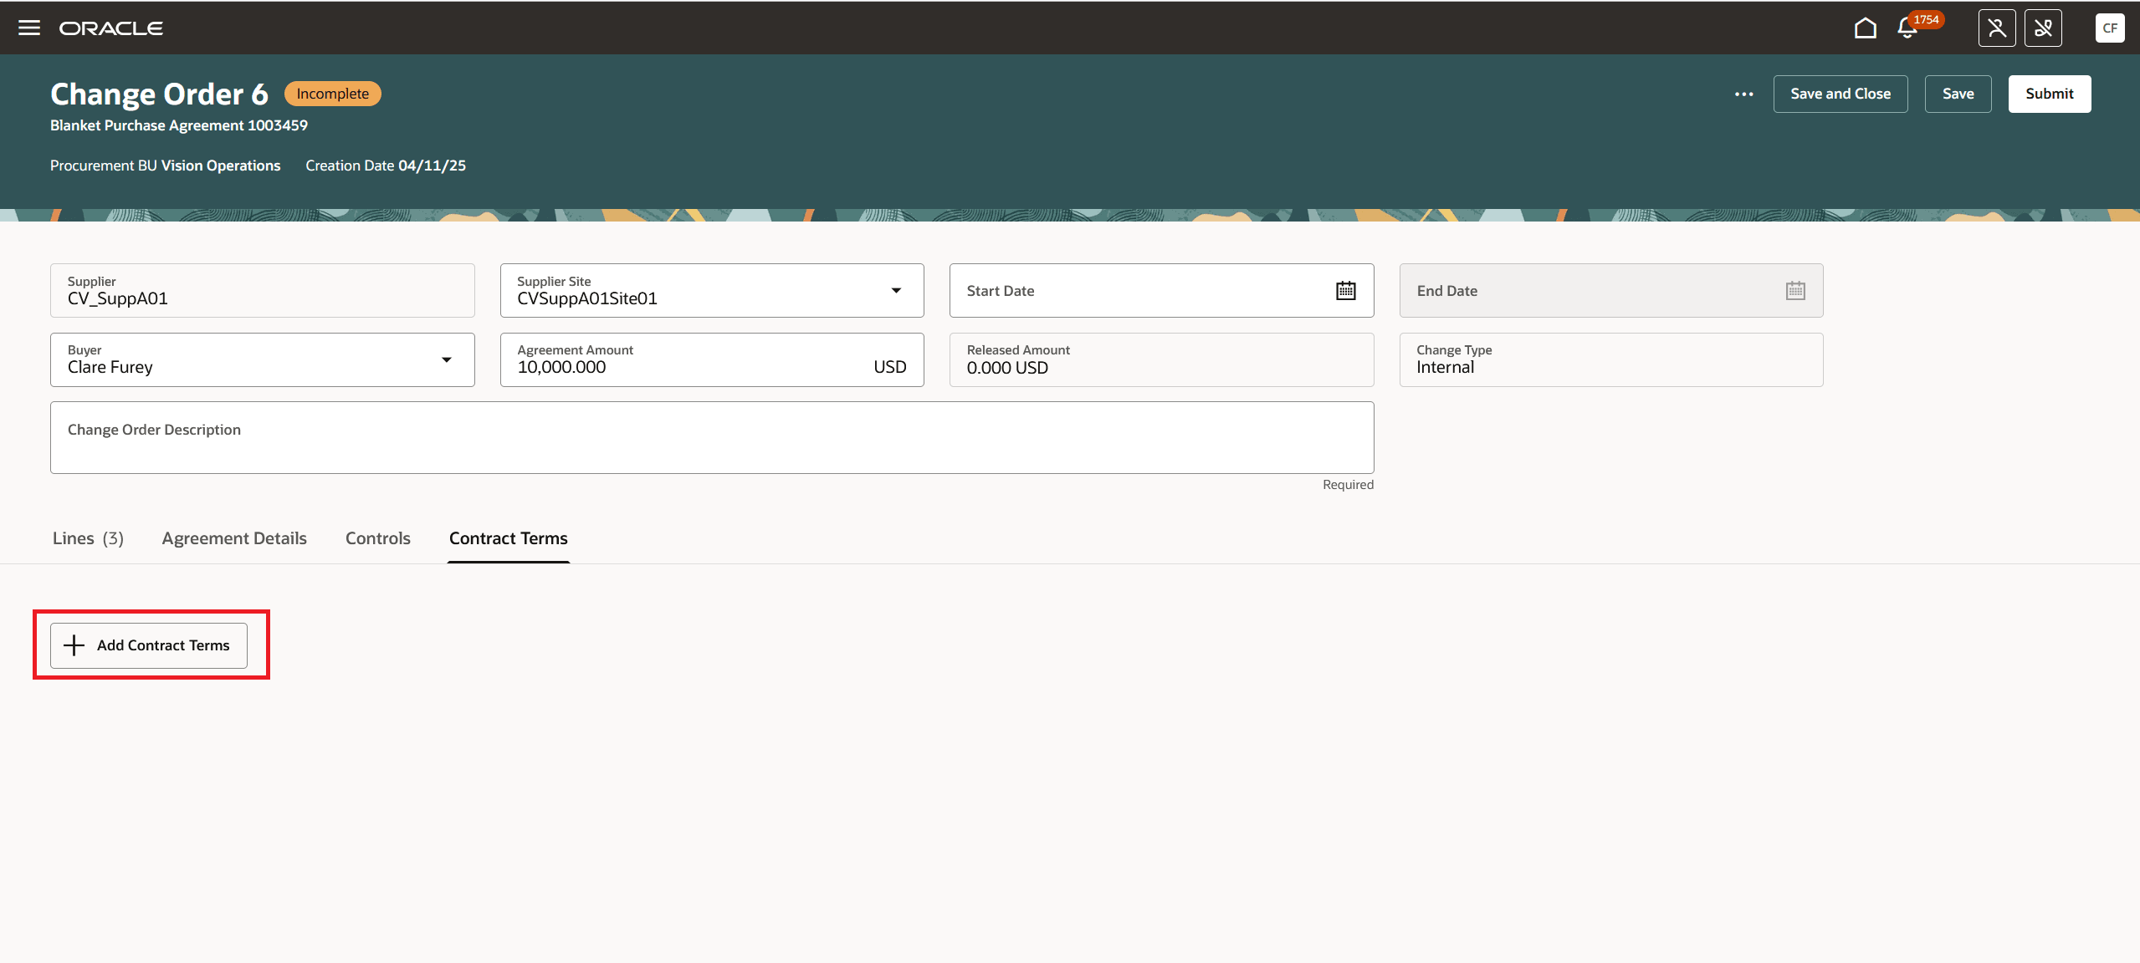
Task: Go to the home page via home icon
Action: pyautogui.click(x=1865, y=28)
